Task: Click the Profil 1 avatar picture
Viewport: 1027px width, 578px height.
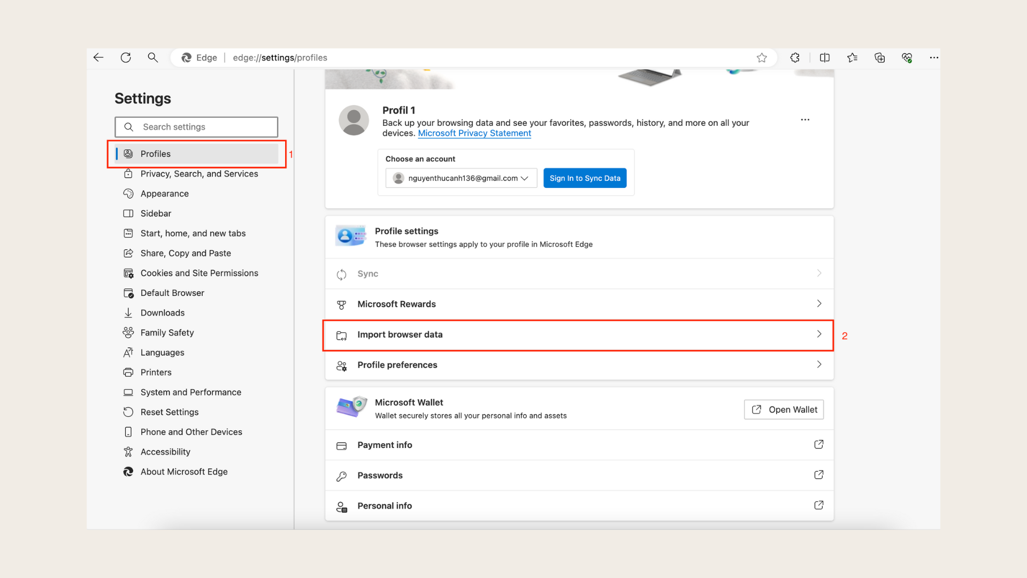Action: pos(354,120)
